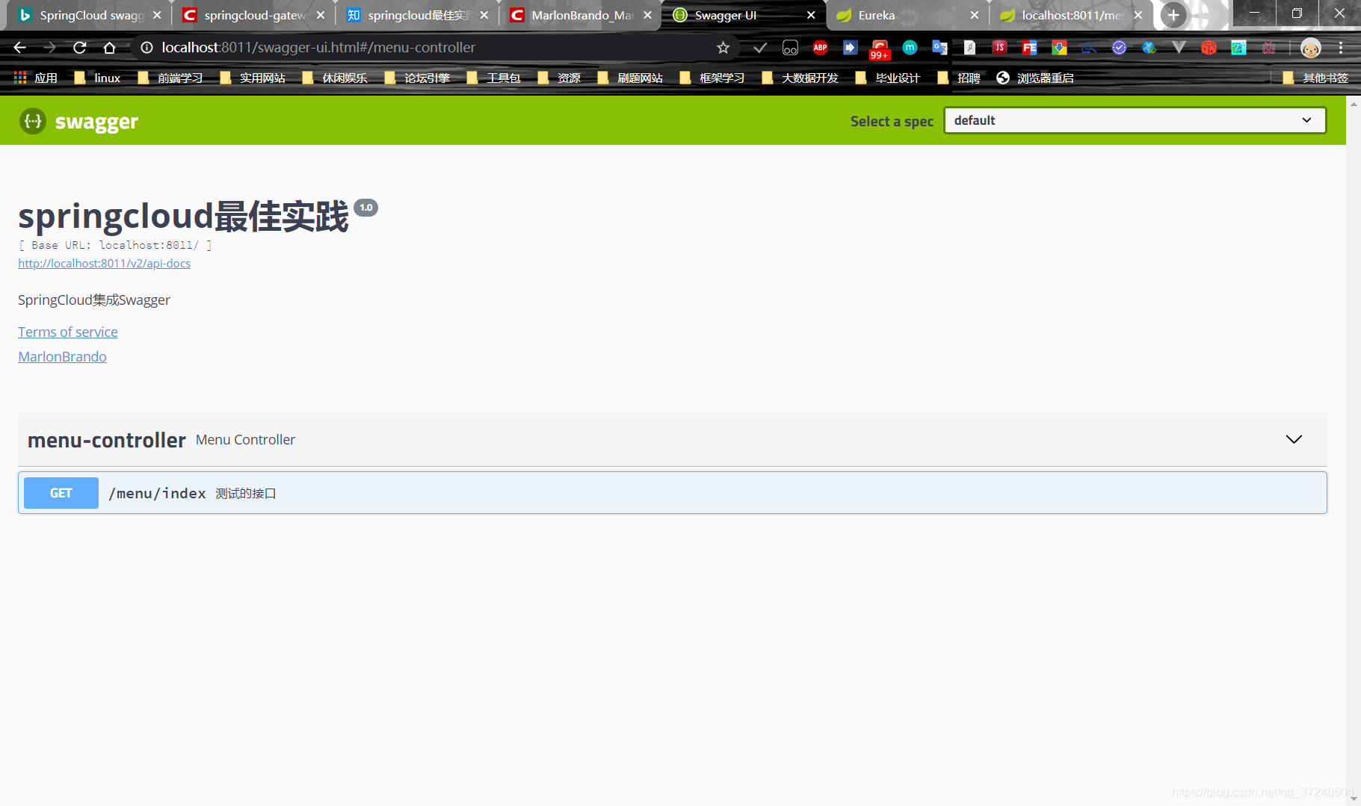Screen dimensions: 1361x806
Task: Open the Chrome three-dot menu
Action: (x=1341, y=48)
